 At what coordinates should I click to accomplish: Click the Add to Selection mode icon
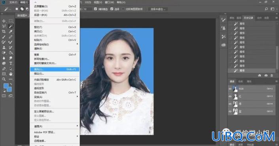coord(22,9)
